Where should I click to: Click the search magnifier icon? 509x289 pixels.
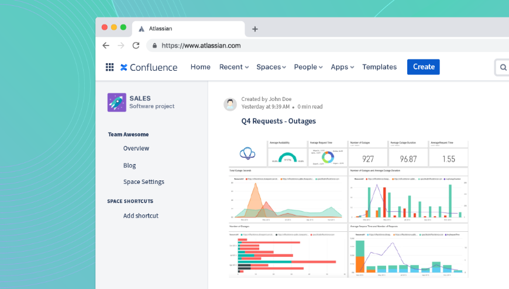(503, 67)
